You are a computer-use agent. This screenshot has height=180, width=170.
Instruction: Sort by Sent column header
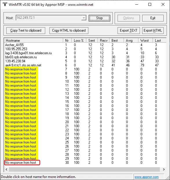[x=92, y=41]
